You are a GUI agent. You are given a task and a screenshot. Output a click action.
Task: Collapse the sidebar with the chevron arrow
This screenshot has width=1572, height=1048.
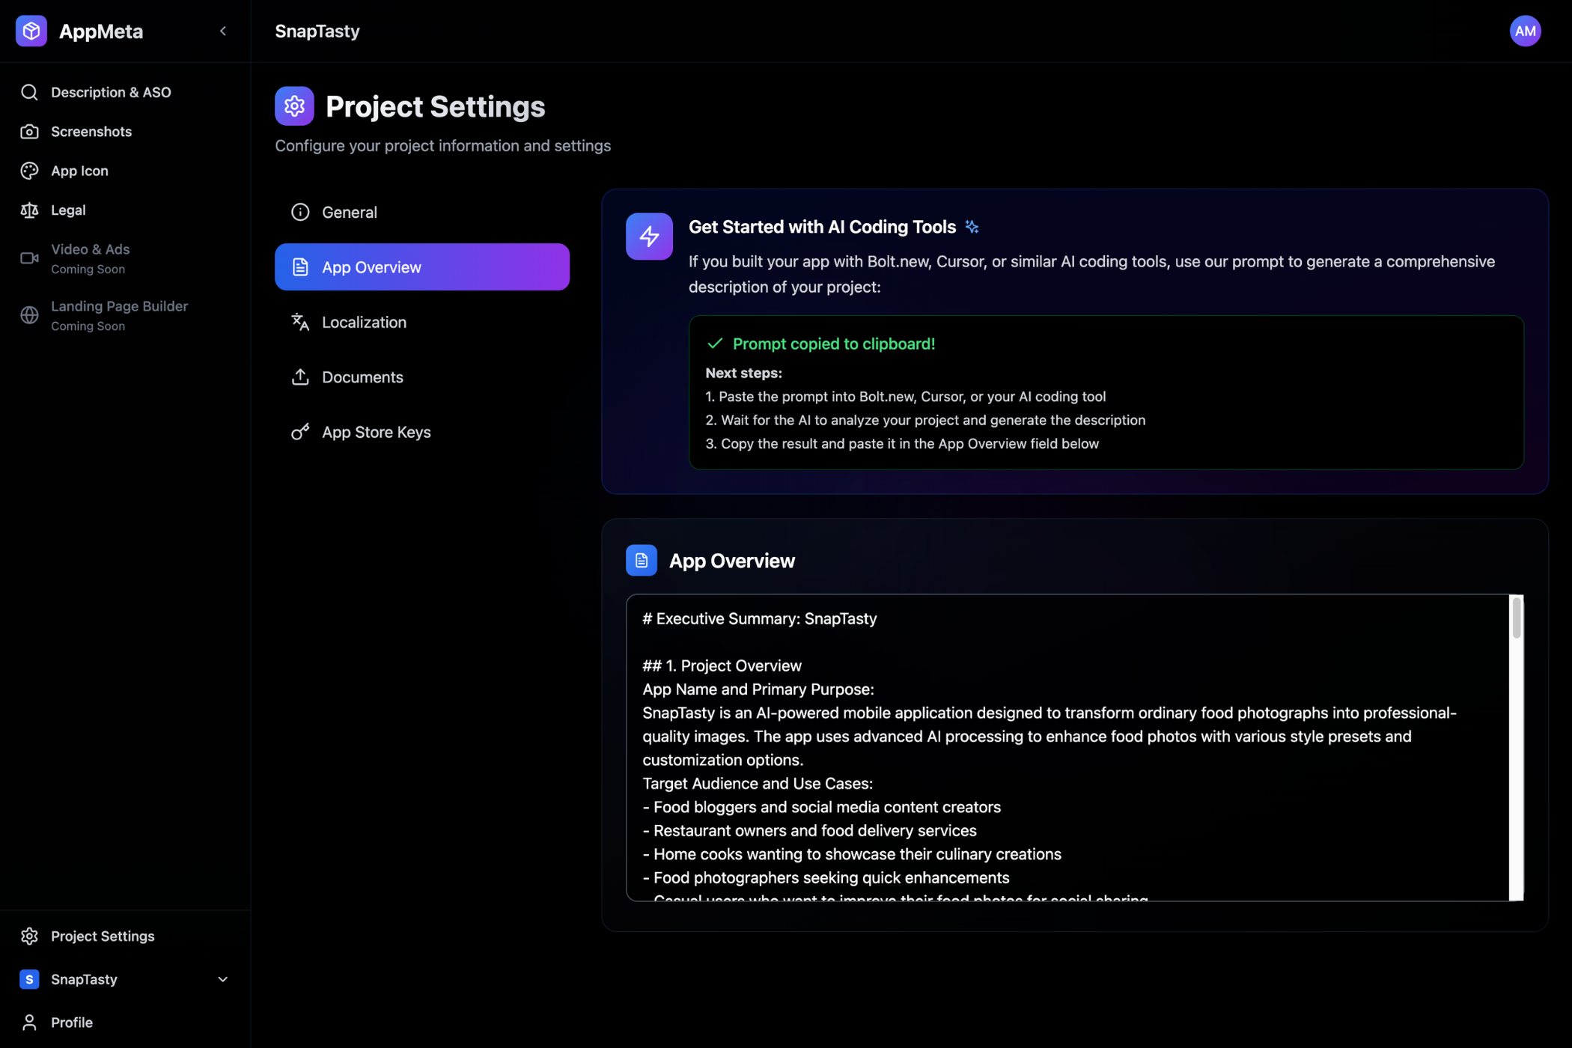pos(223,31)
